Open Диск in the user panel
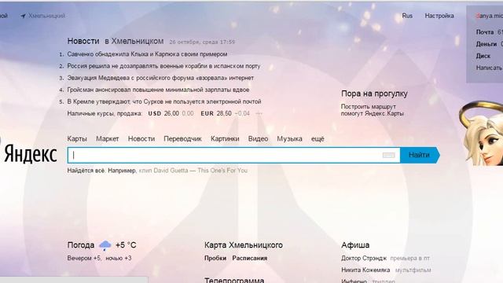Viewport: 503px width, 283px height. pos(483,56)
